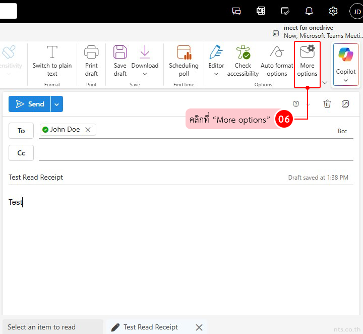
Task: Open OneNote feed icon in header
Action: (x=261, y=11)
